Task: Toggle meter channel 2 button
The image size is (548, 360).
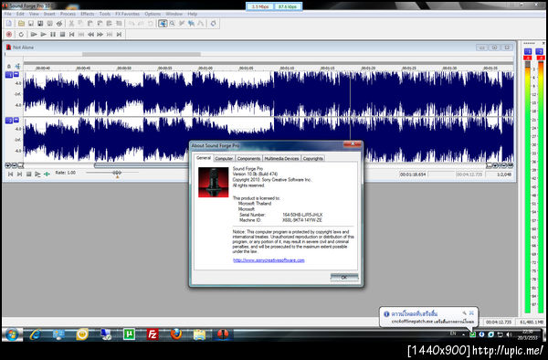Action: click(540, 51)
